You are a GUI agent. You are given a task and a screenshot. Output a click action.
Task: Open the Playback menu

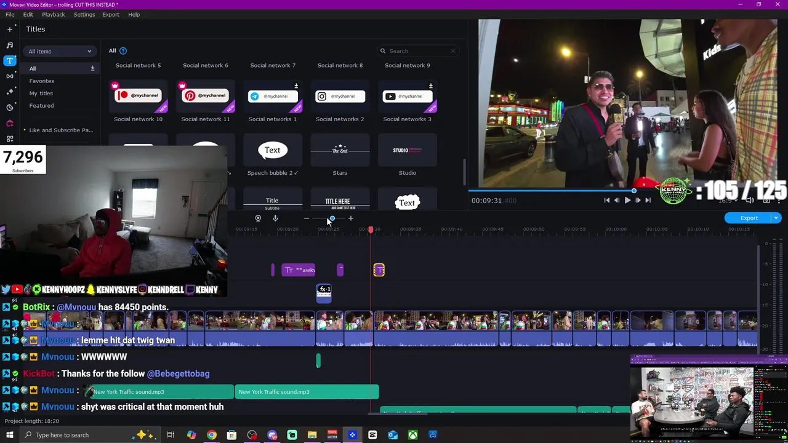pos(54,14)
